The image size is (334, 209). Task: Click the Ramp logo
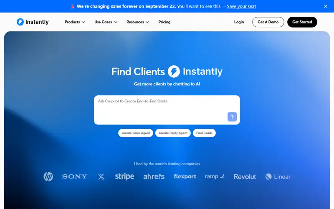[x=215, y=176]
